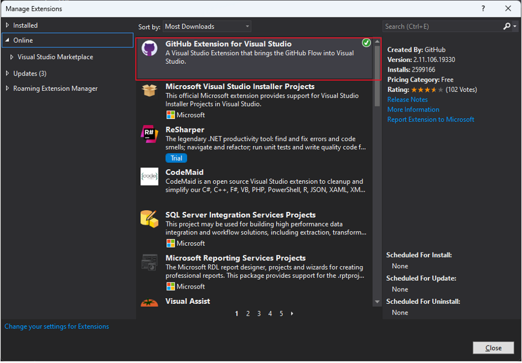
Task: Click the Visual Assist tomato icon
Action: [x=149, y=303]
